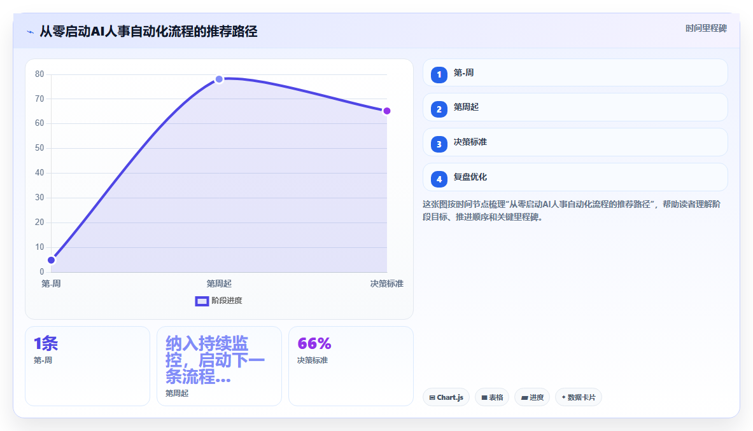Open the 1条 data card
Image resolution: width=753 pixels, height=431 pixels.
[87, 366]
